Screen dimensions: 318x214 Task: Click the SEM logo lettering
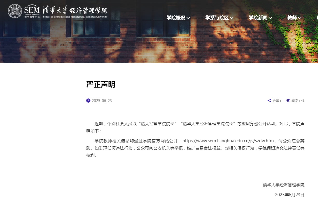coord(32,10)
